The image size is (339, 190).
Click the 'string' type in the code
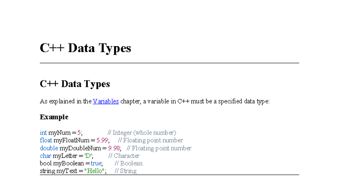tap(47, 171)
